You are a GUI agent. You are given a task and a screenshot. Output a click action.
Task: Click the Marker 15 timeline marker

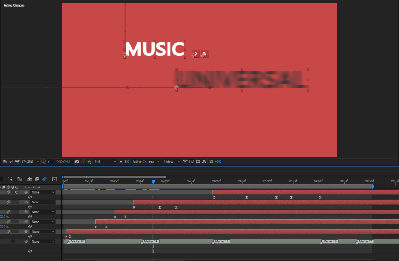pyautogui.click(x=222, y=241)
